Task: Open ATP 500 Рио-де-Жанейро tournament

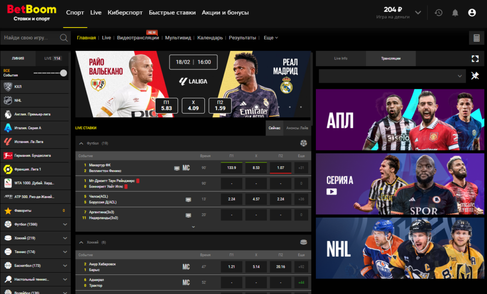Action: (35, 197)
